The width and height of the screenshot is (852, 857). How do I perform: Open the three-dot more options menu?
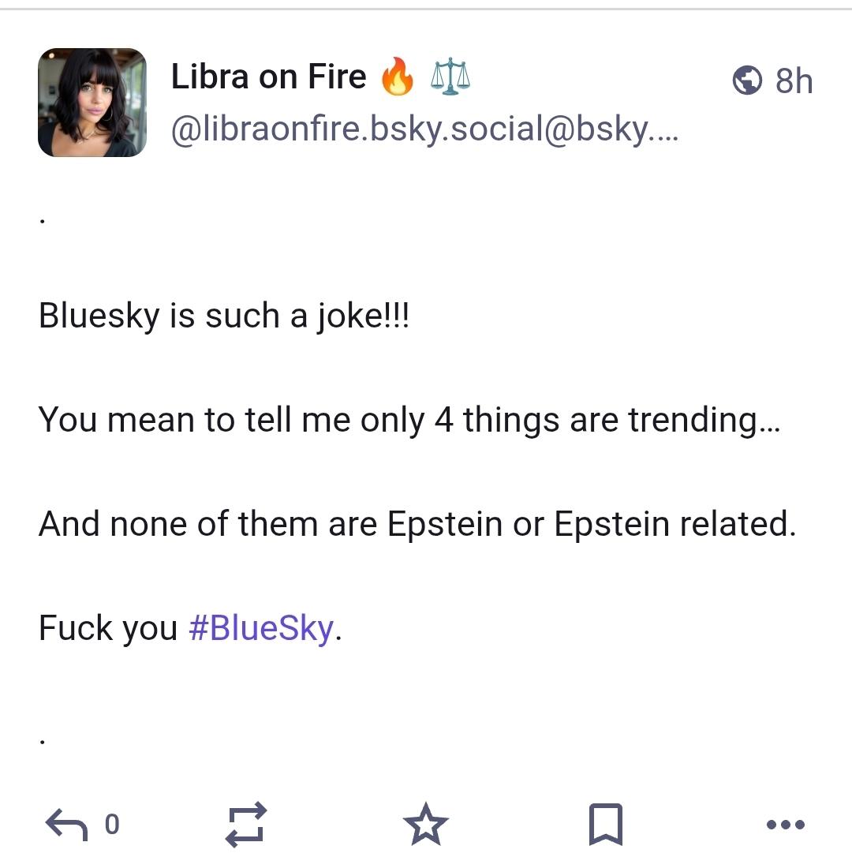pos(785,825)
